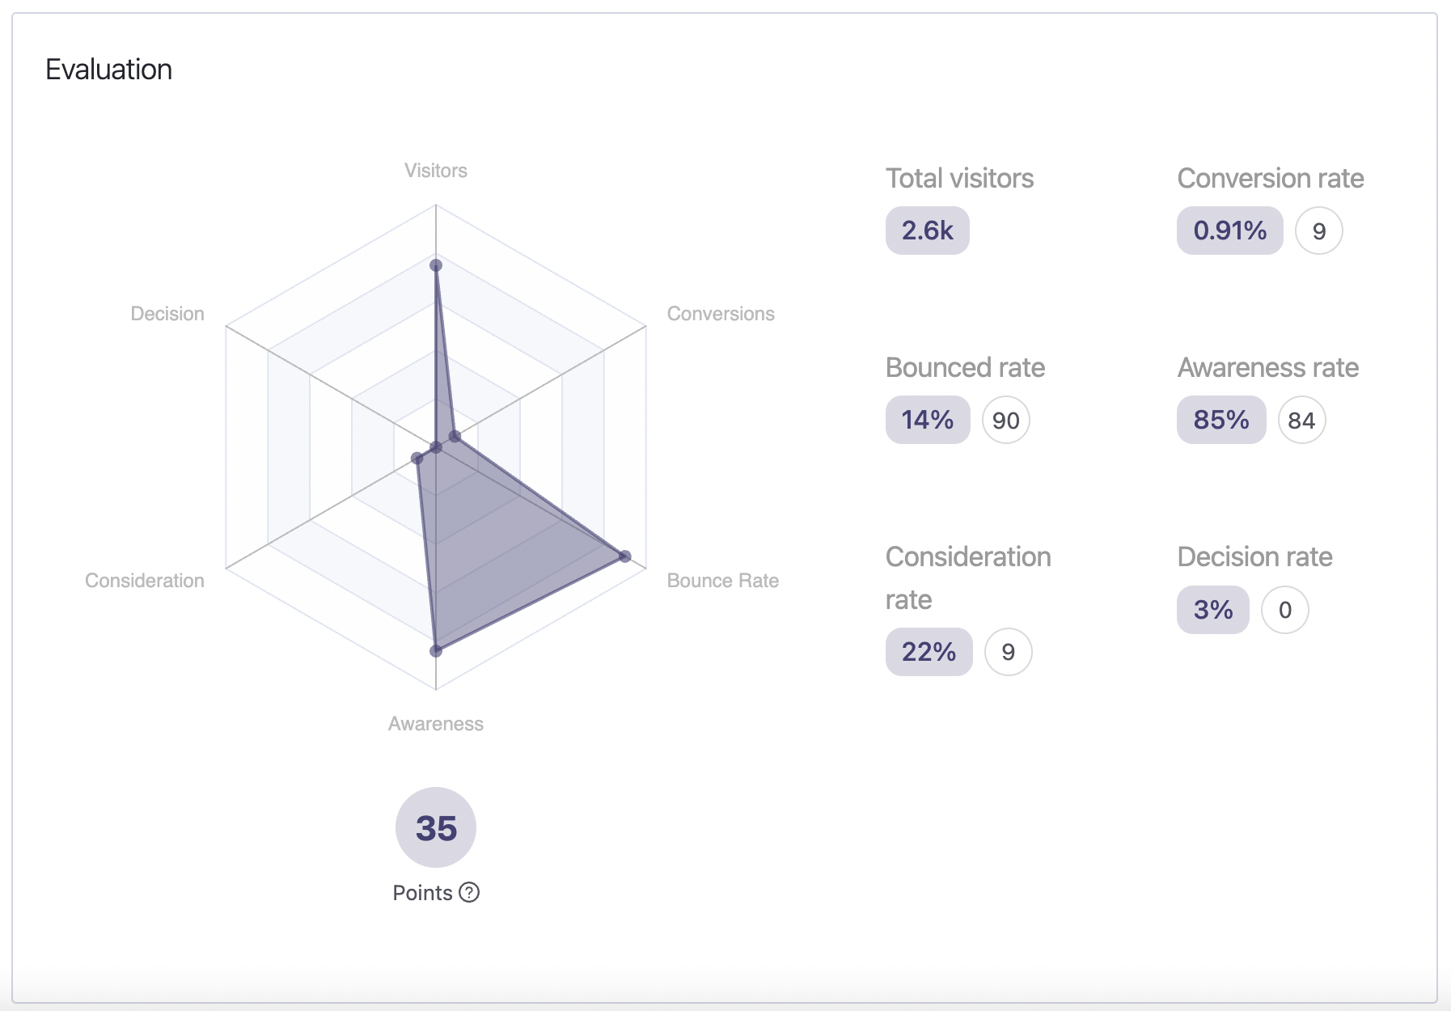Select the 0.91% conversion rate badge
Image resolution: width=1451 pixels, height=1011 pixels.
point(1229,231)
